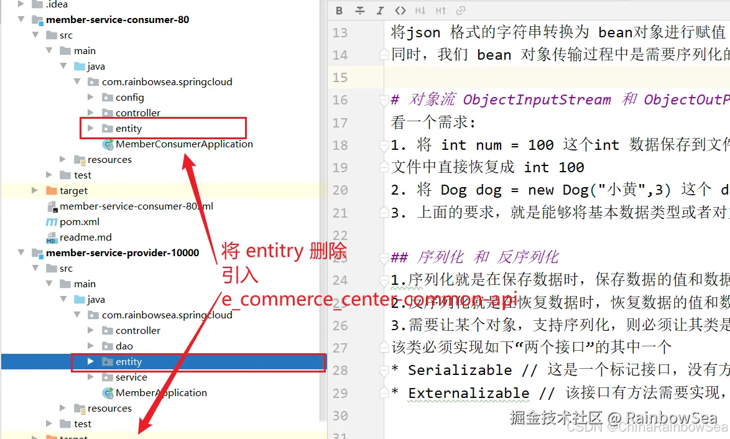
Task: Click the dao package folder icon
Action: [108, 346]
